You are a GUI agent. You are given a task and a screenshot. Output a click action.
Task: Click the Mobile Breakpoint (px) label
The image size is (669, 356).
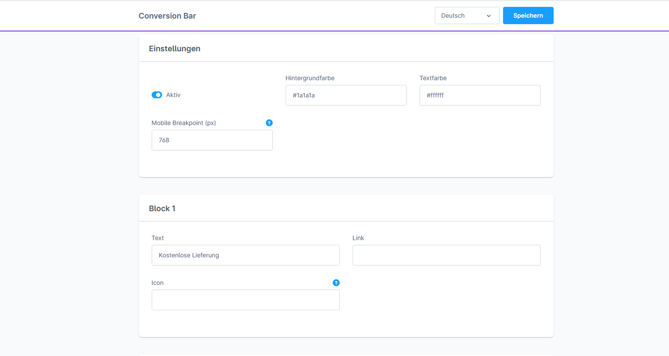click(183, 123)
